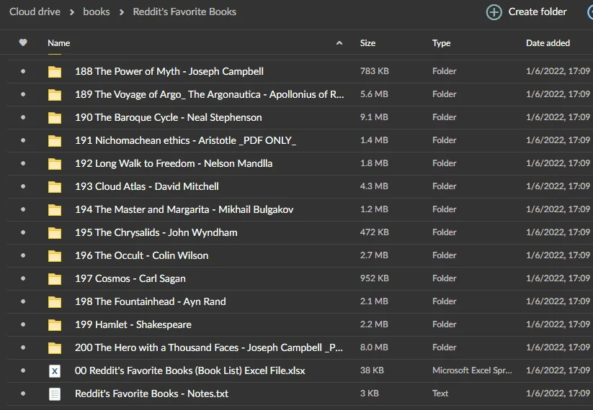Toggle favorite dot for Notes.txt row

(x=23, y=393)
